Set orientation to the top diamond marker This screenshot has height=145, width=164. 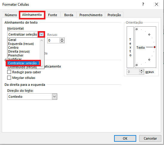(137, 29)
